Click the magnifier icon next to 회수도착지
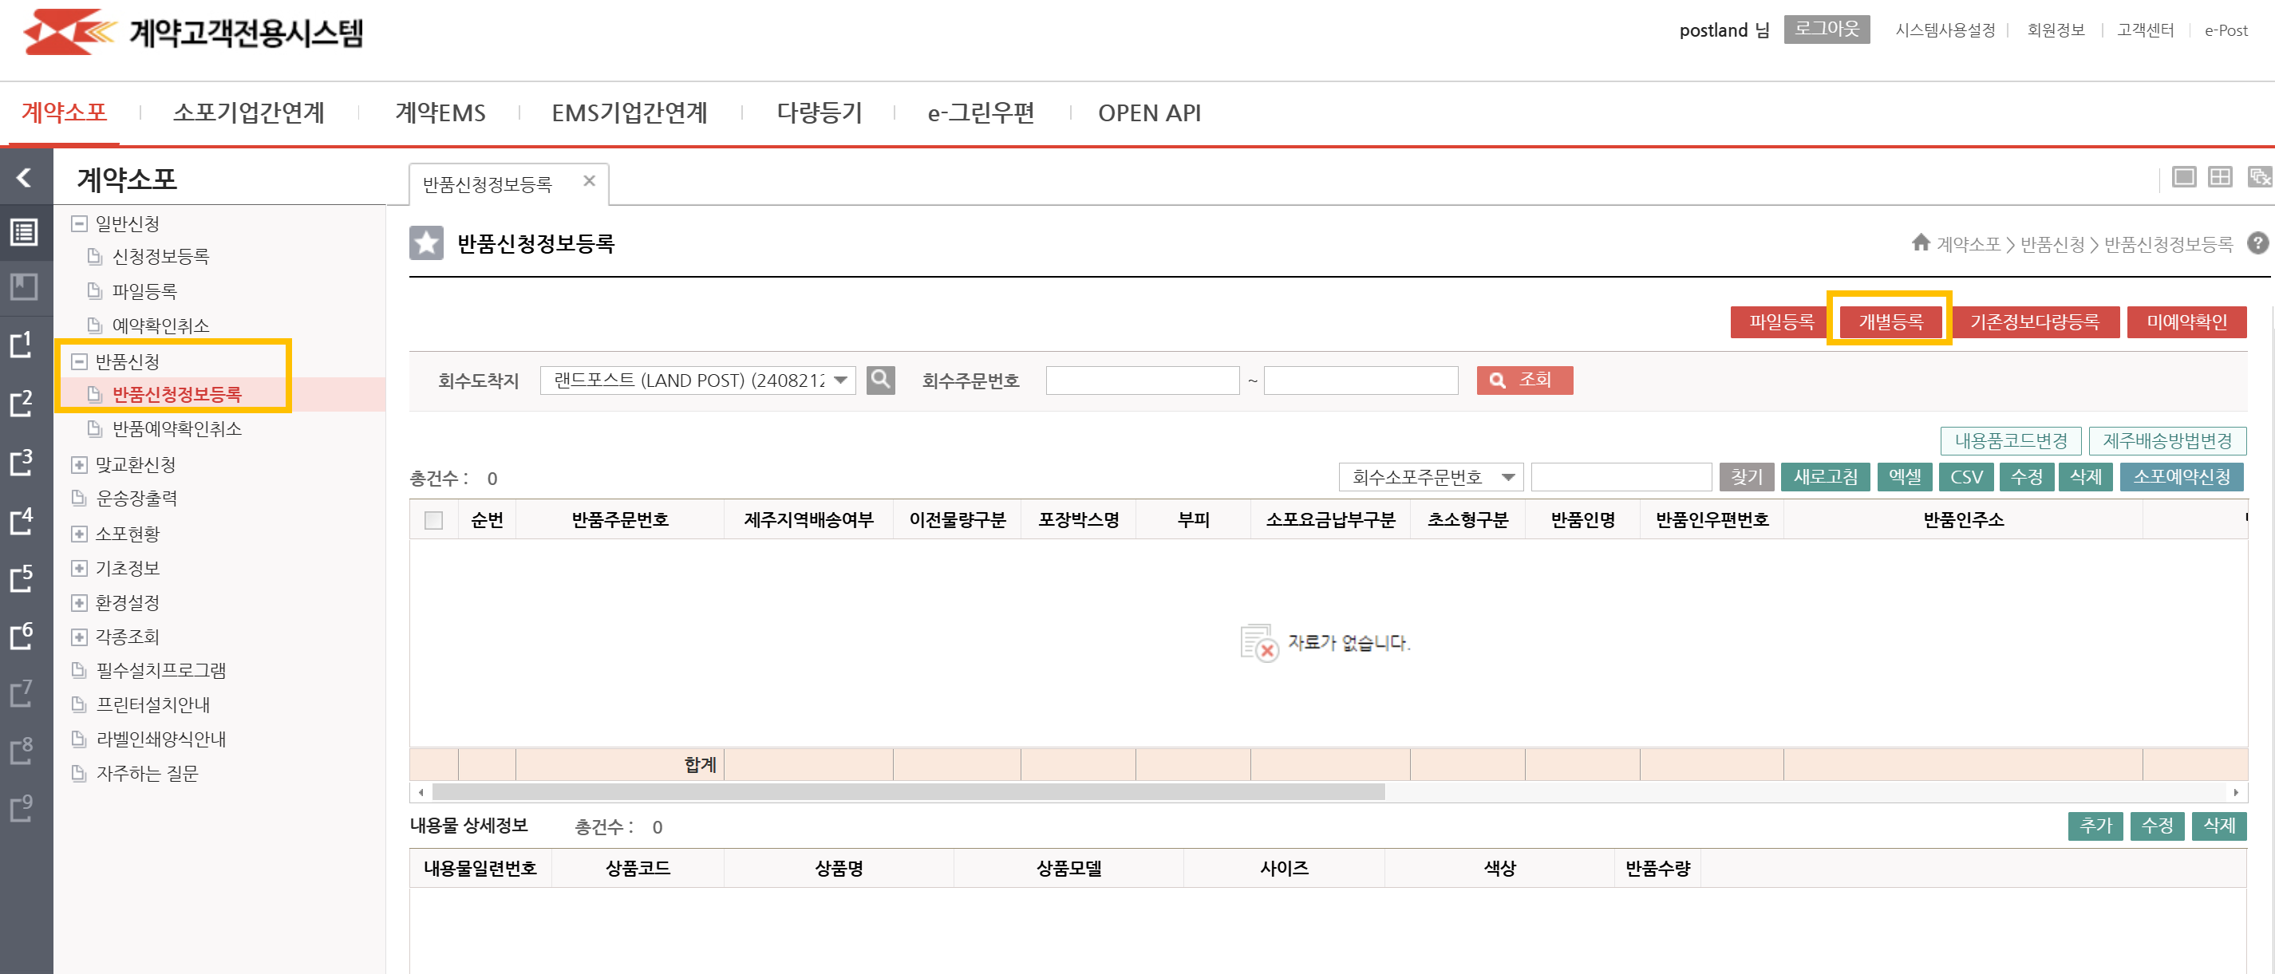 tap(879, 380)
